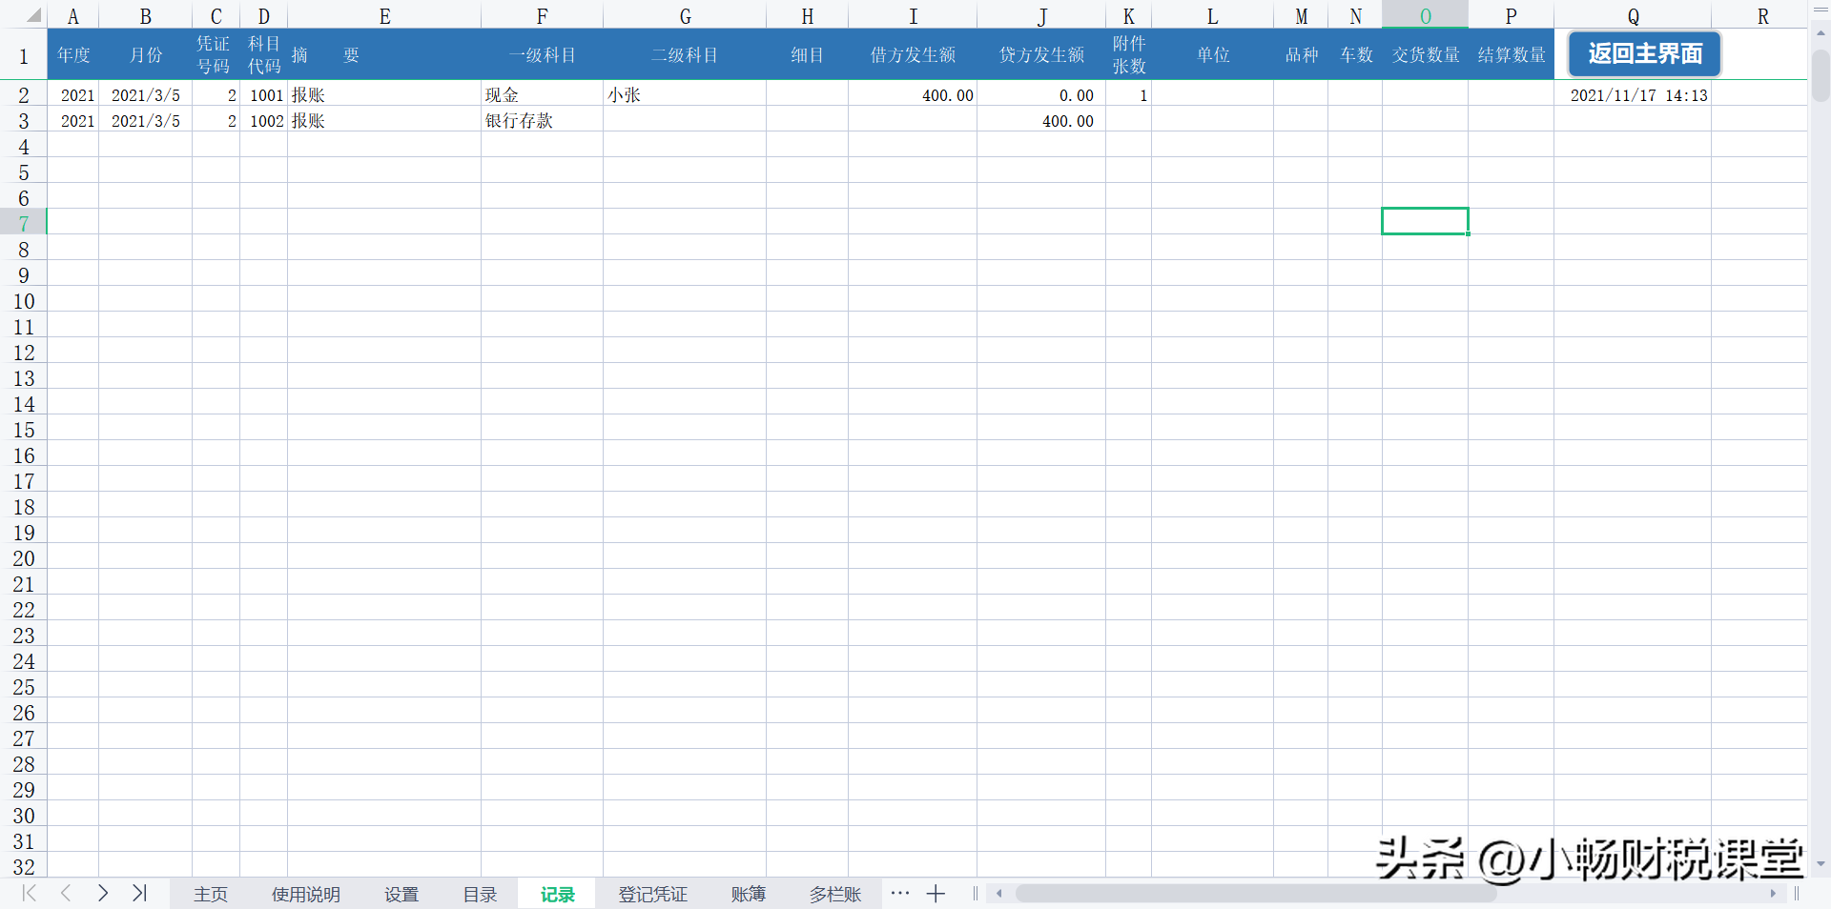Click the vertical scrollbar up arrow
This screenshot has width=1831, height=909.
tap(1821, 31)
